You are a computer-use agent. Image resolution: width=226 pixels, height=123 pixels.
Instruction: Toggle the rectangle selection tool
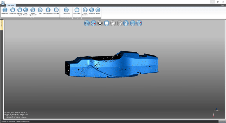(x=106, y=23)
